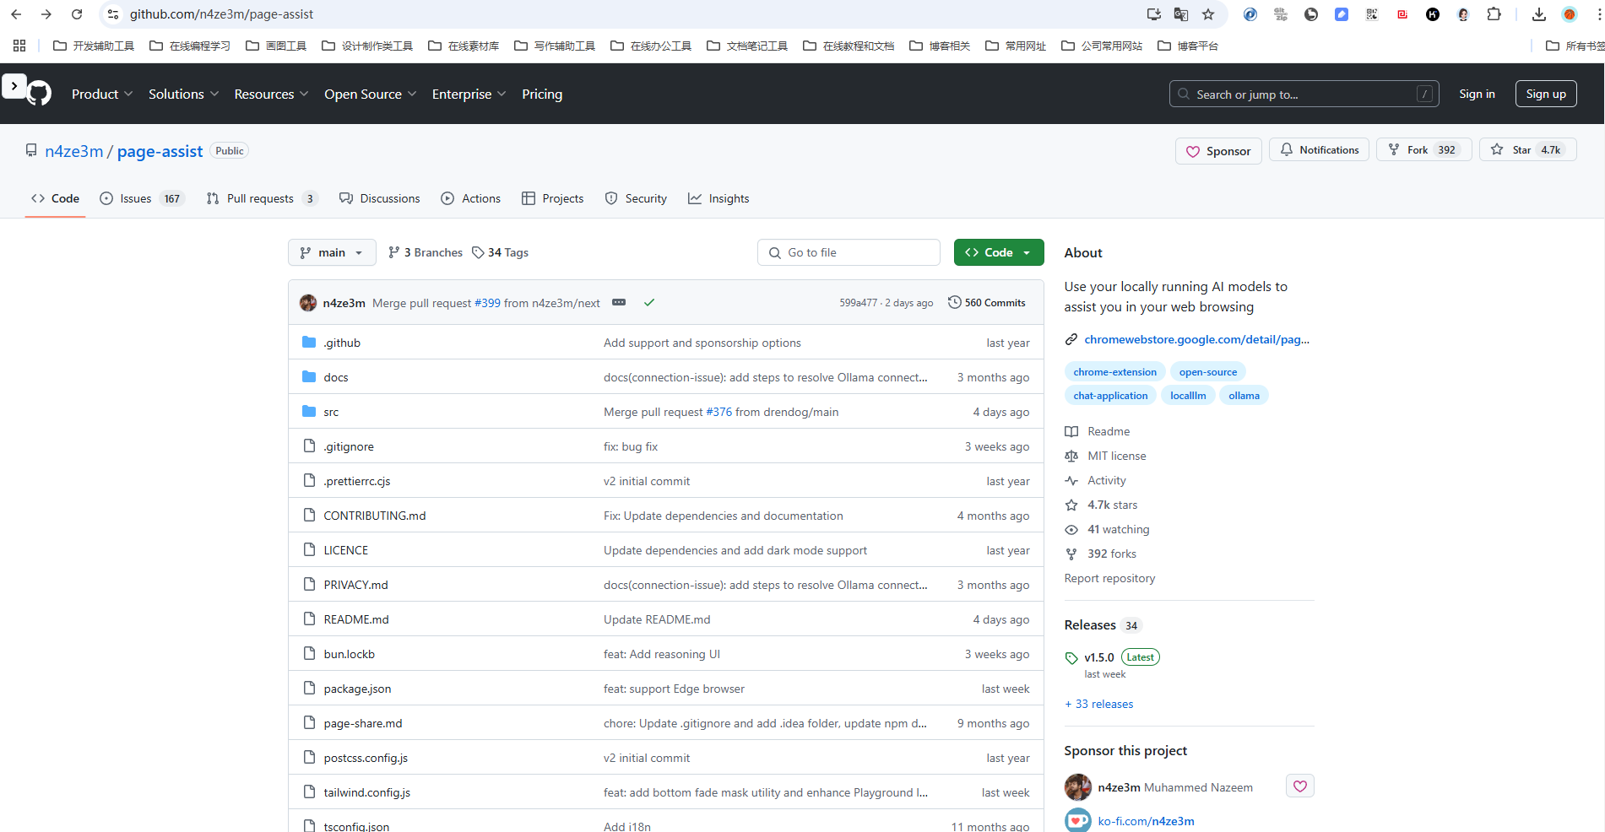Viewport: 1605px width, 832px height.
Task: Open the + 33 releases link
Action: tap(1098, 704)
